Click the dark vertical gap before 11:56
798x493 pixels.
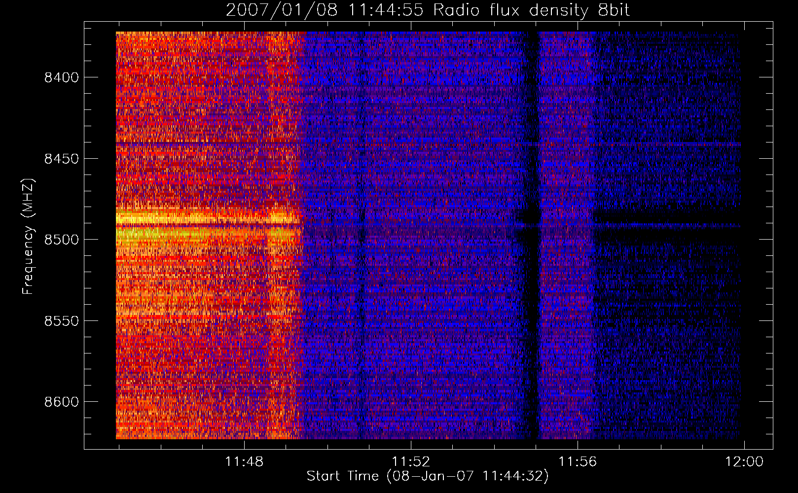click(x=532, y=235)
